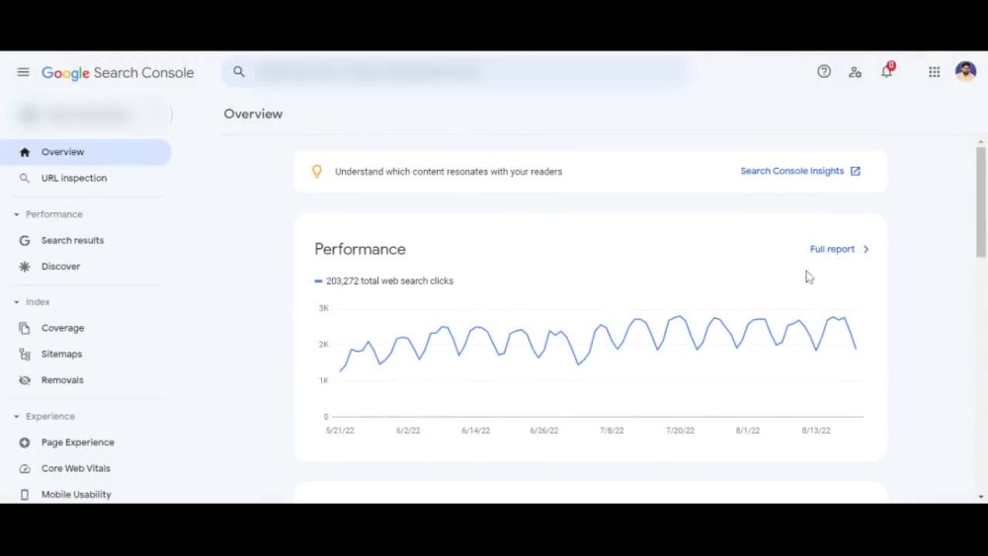Click the page's vertical scrollbar thumb

[980, 201]
